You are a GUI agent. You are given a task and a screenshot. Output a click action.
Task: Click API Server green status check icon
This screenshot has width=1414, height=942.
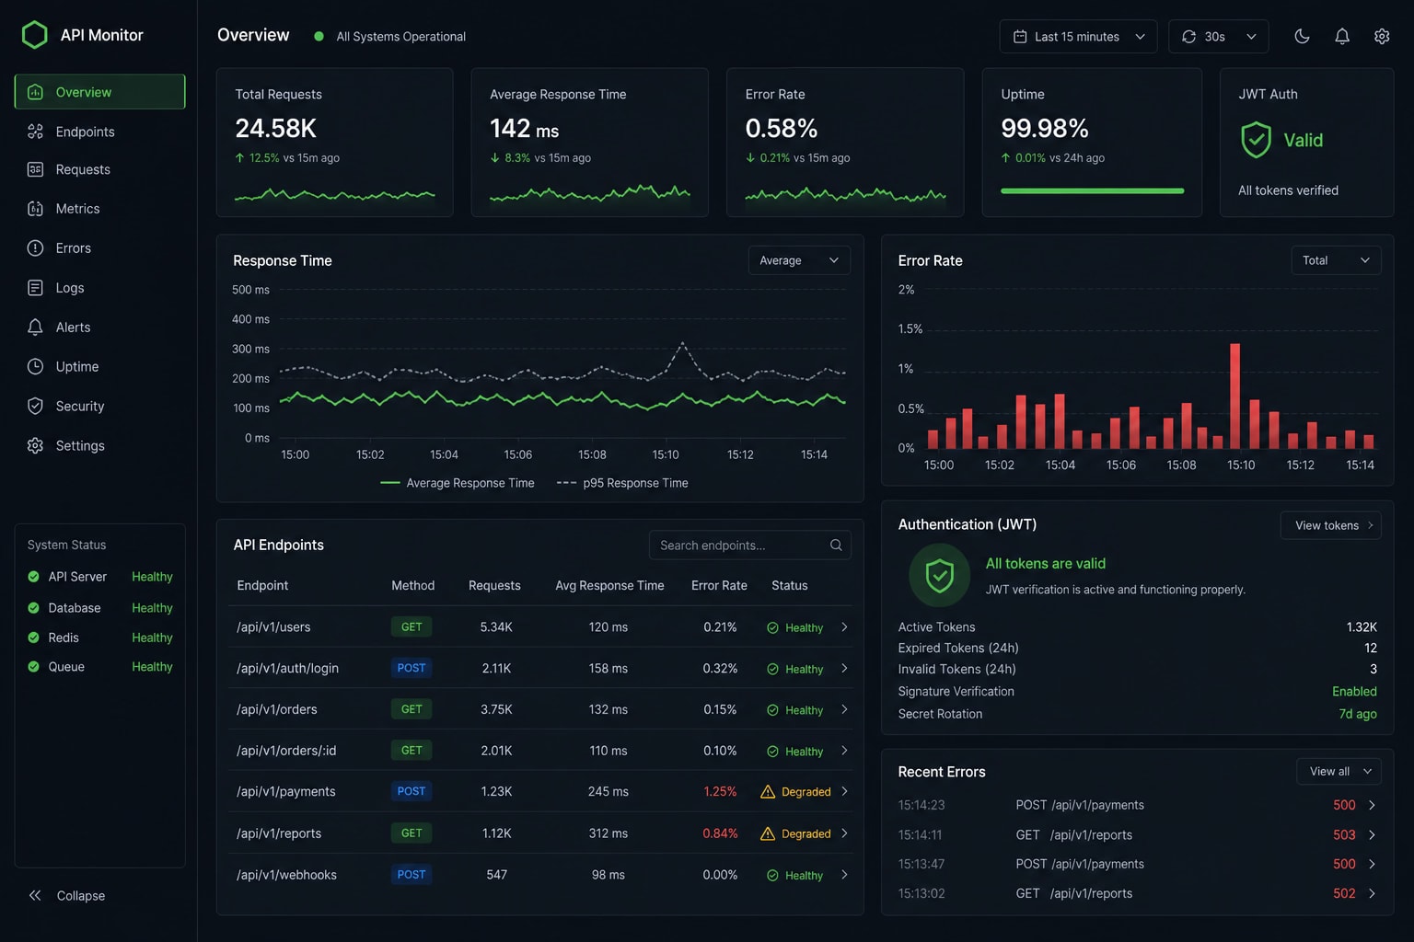coord(34,577)
